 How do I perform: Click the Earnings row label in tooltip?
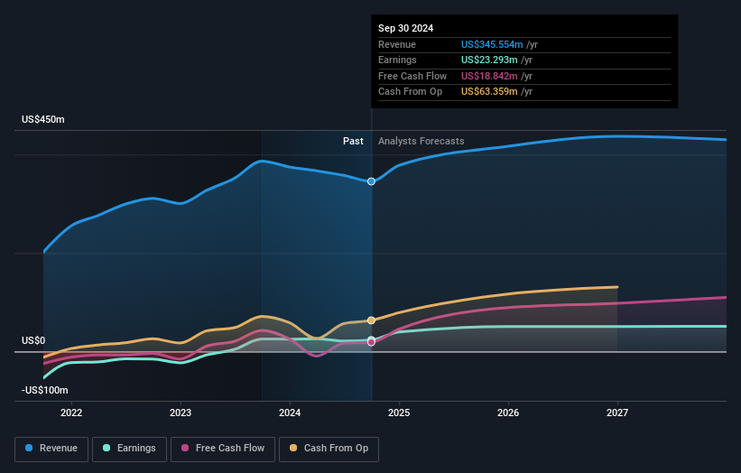[397, 60]
